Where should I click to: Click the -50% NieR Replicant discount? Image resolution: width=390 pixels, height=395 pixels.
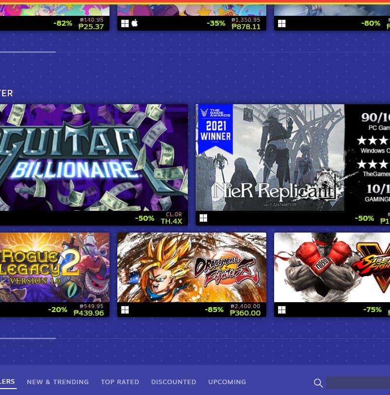pos(364,218)
